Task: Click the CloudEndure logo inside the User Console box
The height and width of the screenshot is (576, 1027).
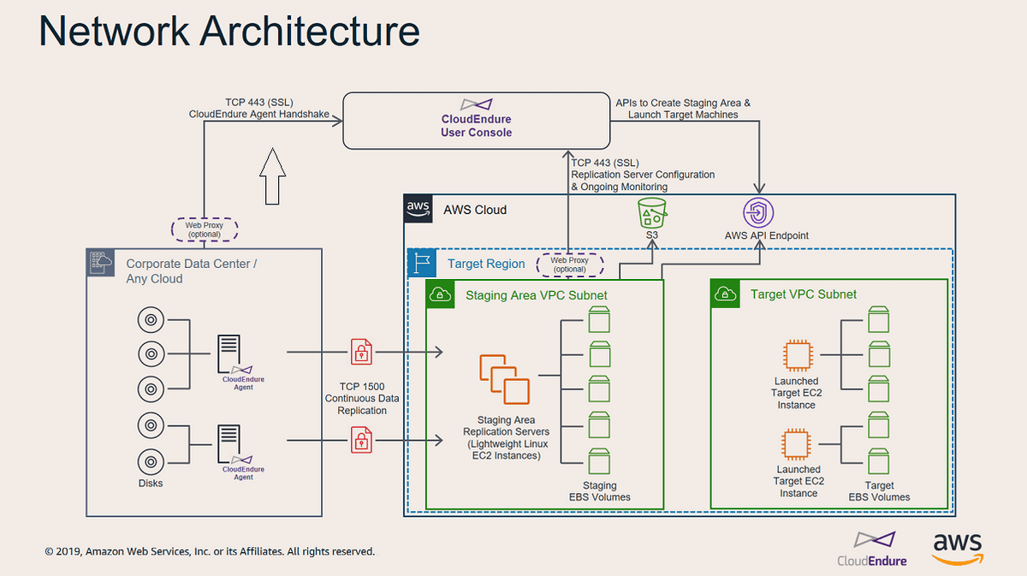Action: click(x=476, y=104)
